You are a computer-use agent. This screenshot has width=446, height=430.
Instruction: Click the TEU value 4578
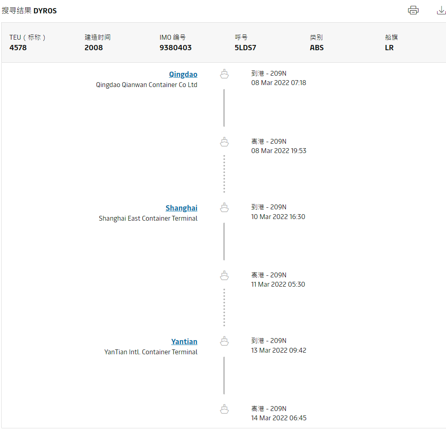click(x=18, y=47)
